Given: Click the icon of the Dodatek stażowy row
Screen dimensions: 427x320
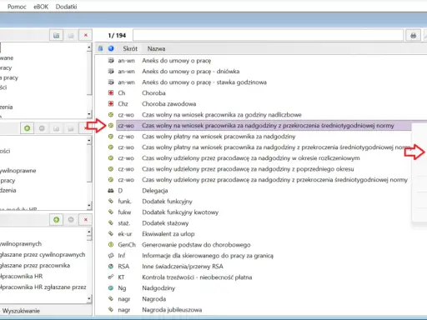Looking at the screenshot, I should pyautogui.click(x=111, y=222).
